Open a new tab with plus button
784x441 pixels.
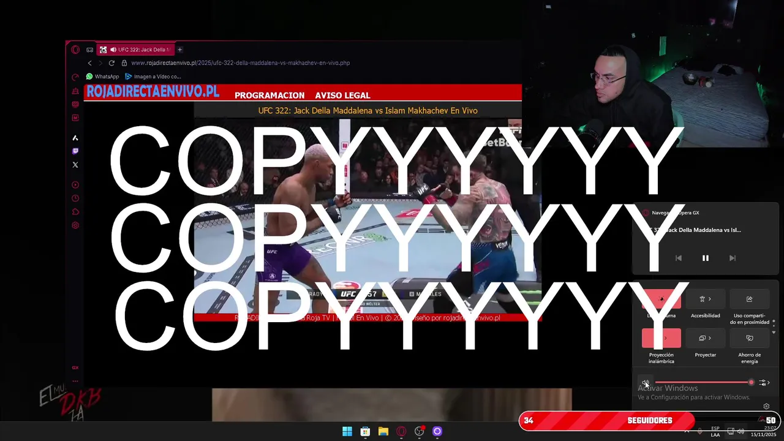click(179, 50)
